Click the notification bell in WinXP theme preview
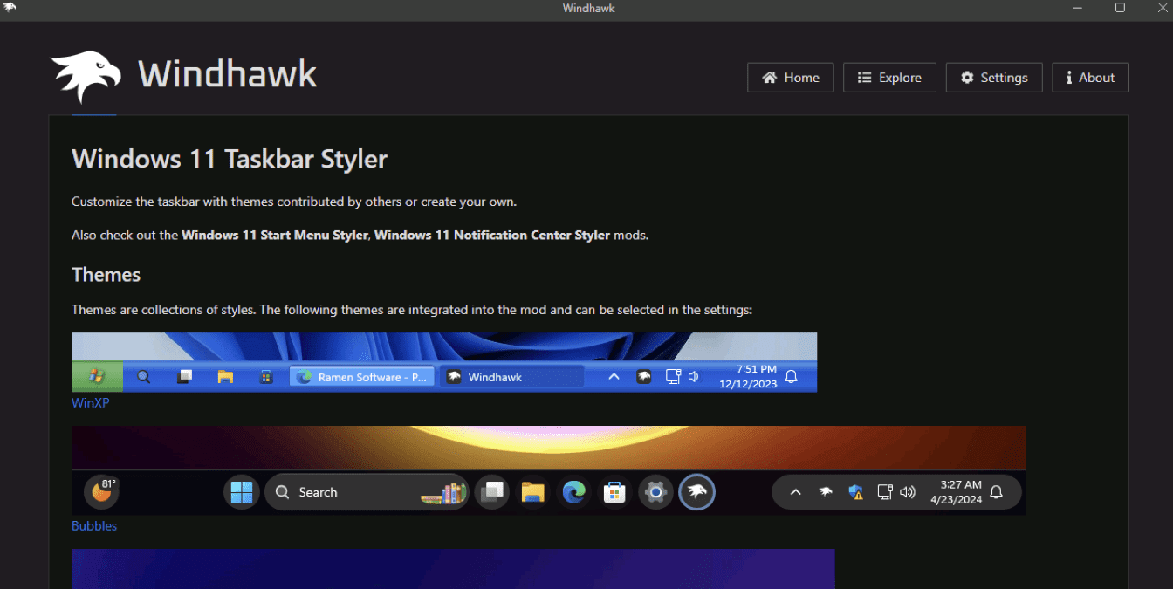The height and width of the screenshot is (589, 1173). [791, 376]
